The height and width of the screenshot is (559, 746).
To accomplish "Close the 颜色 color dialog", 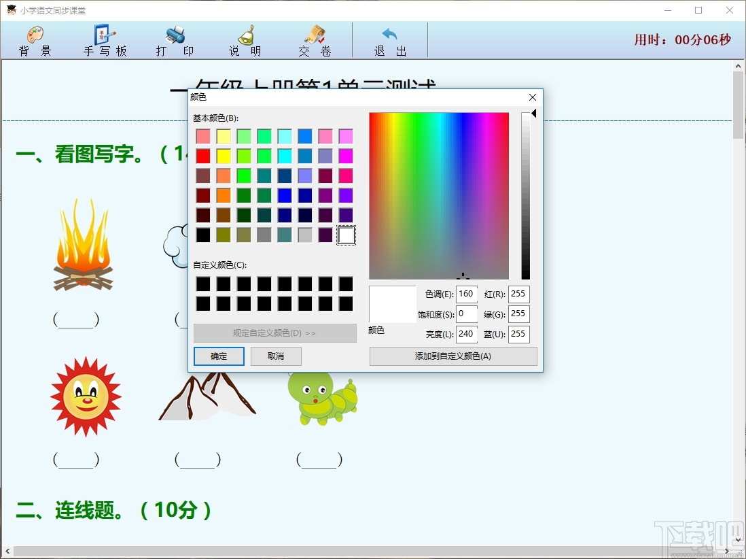I will (x=533, y=97).
